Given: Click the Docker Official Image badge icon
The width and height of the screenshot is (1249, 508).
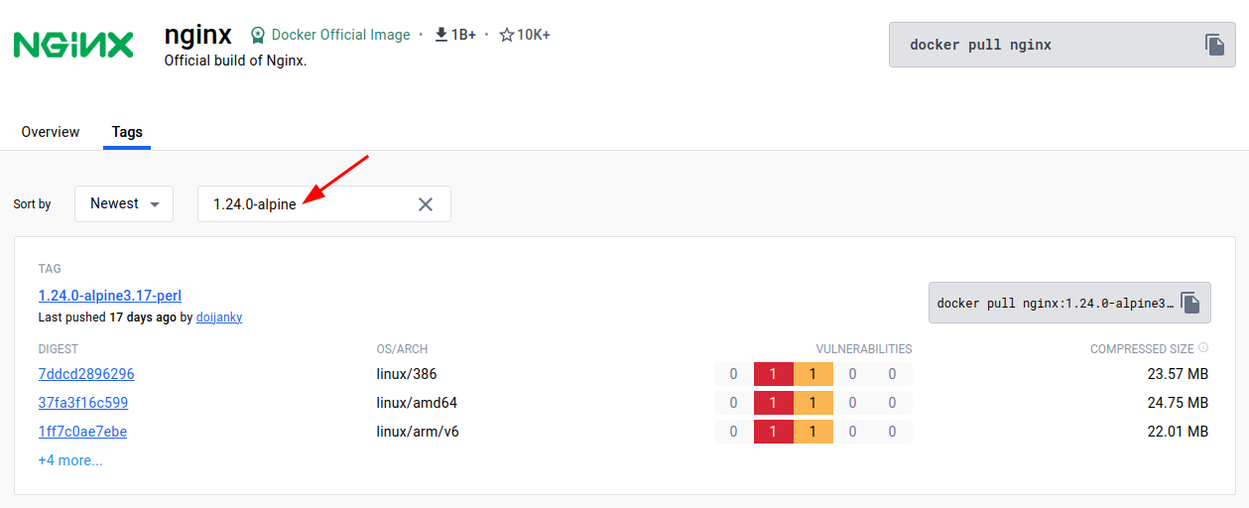Looking at the screenshot, I should coord(258,35).
